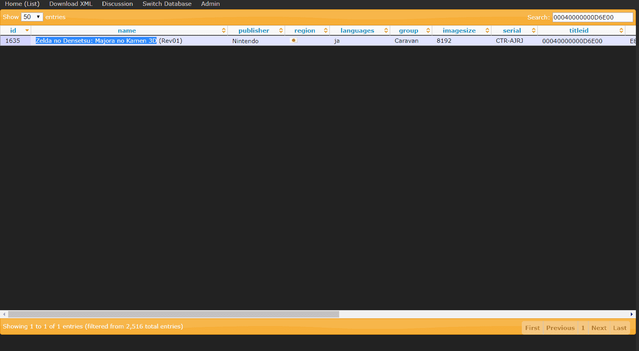Sort by the imagesize column header
Image resolution: width=639 pixels, height=351 pixels.
coord(461,30)
